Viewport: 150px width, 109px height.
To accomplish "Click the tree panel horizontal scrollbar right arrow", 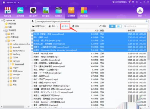I will tap(29, 107).
